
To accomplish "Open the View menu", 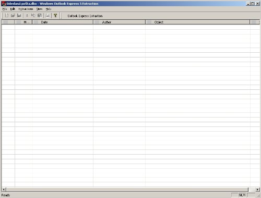I will coord(39,9).
